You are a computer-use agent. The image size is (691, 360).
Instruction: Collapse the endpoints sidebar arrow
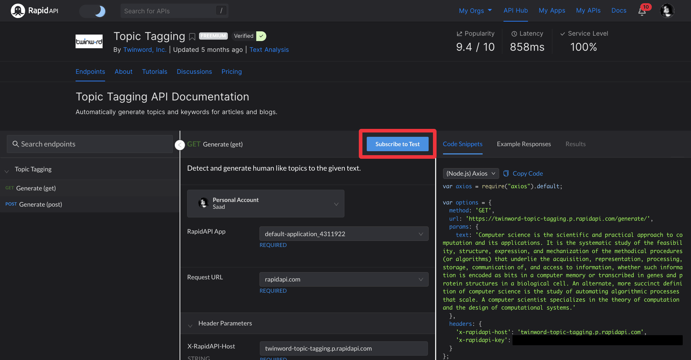pyautogui.click(x=180, y=145)
